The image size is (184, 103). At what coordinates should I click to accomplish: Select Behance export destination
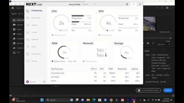[x=18, y=43]
